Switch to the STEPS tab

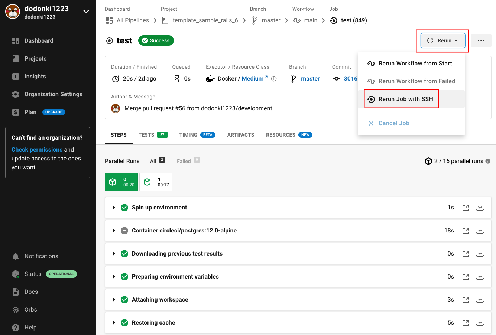[x=119, y=135]
